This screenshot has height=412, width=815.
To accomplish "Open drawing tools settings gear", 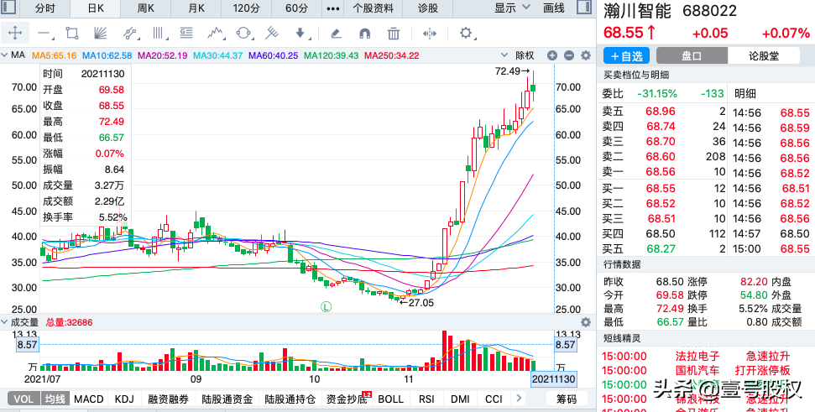I will click(466, 34).
